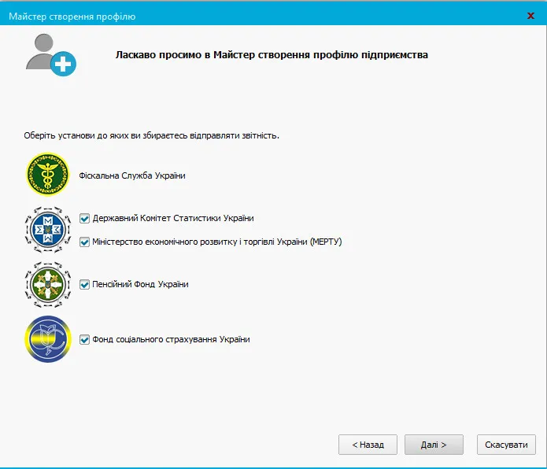547x469 pixels.
Task: Click the Пенсійний Фонд України label text
Action: [x=140, y=284]
